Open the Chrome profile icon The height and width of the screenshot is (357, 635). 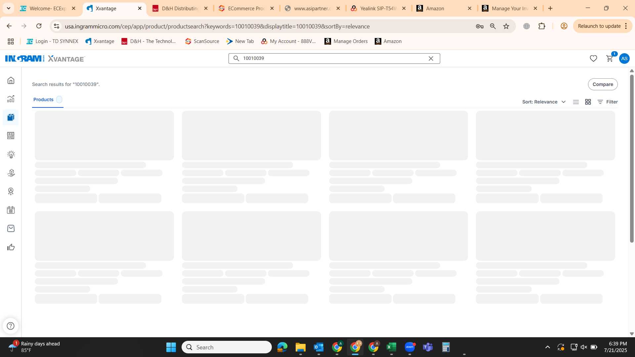(564, 26)
